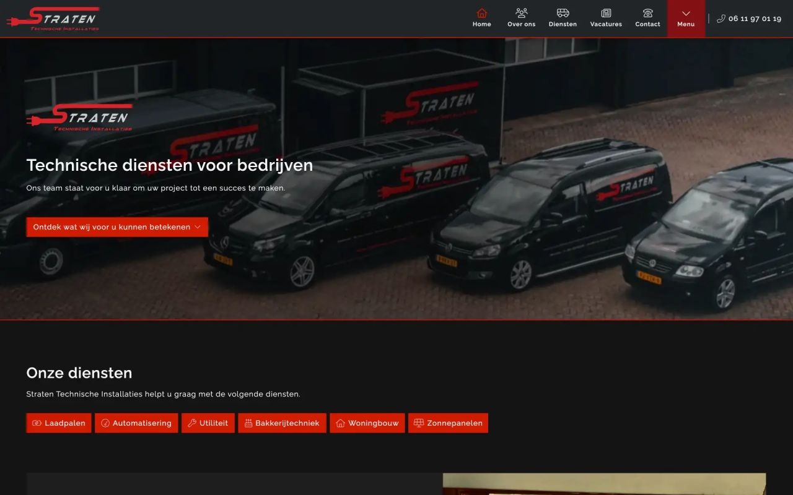Call phone number 06 11 97 01 19
This screenshot has height=495, width=793.
point(755,19)
